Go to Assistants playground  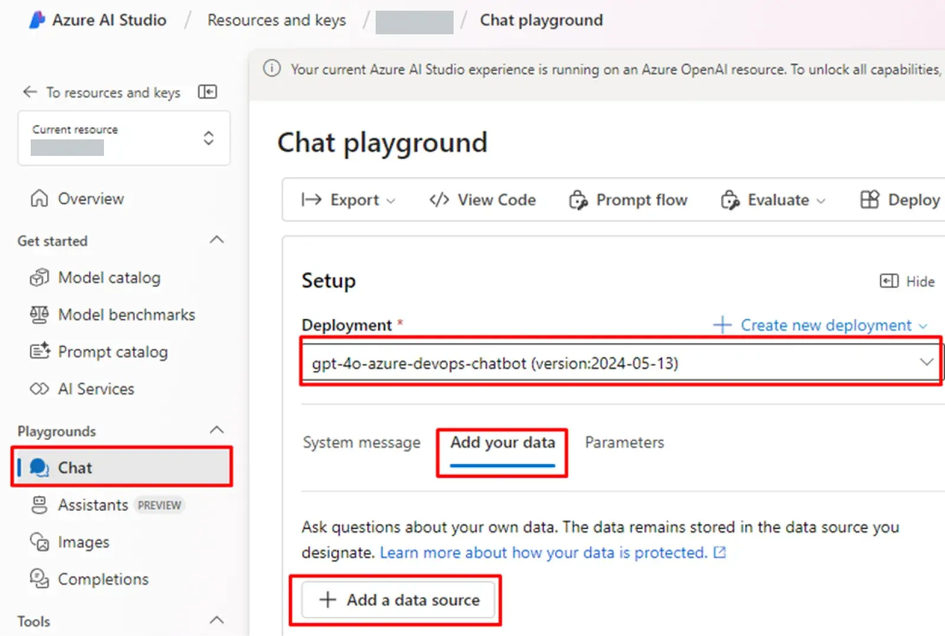click(x=93, y=505)
